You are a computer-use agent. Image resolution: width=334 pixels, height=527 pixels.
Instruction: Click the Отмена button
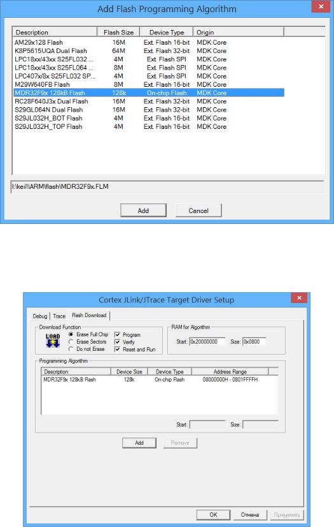[250, 515]
